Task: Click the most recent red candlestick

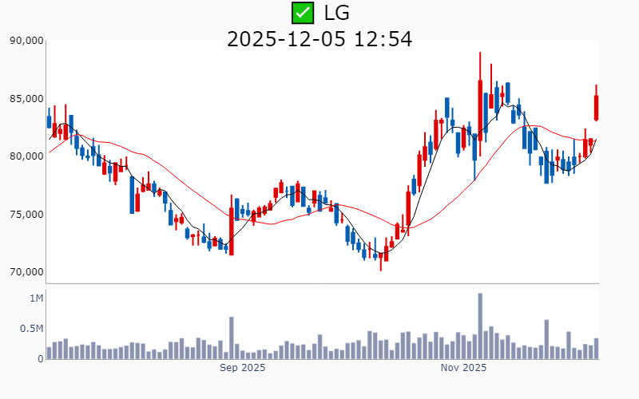Action: point(596,107)
